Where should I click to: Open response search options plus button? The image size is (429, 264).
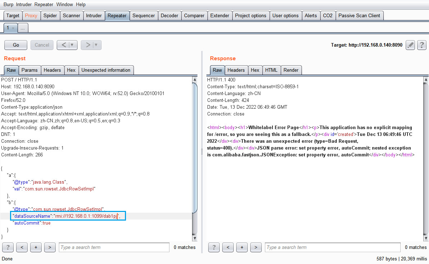[x=242, y=247]
